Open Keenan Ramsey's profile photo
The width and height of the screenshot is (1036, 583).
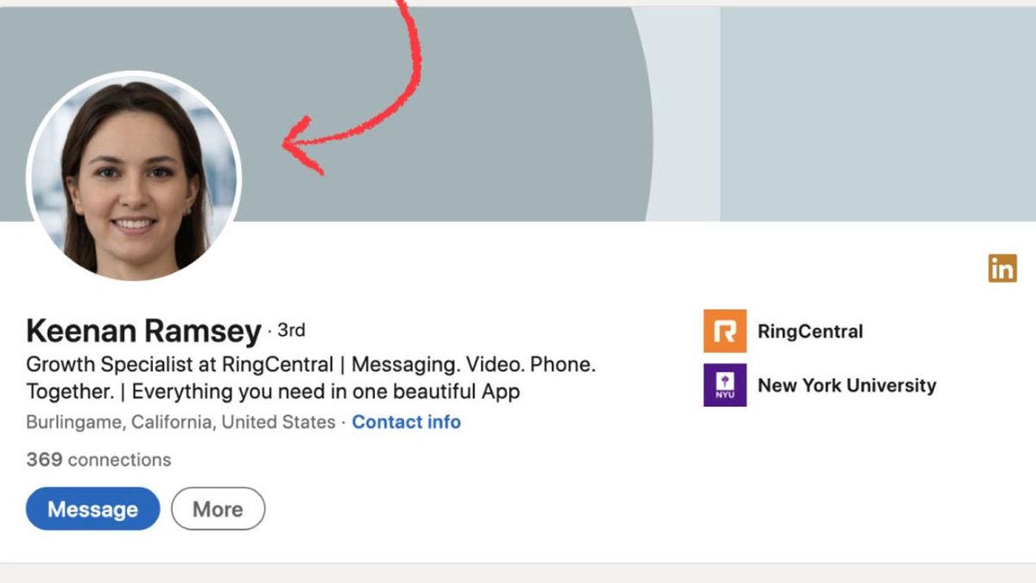[x=134, y=177]
